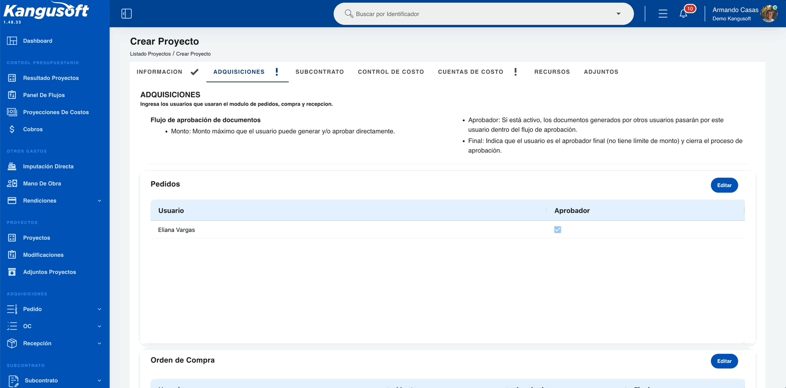Open notifications bell with 10 badge
Screen dimensions: 786x388
[x=683, y=14]
